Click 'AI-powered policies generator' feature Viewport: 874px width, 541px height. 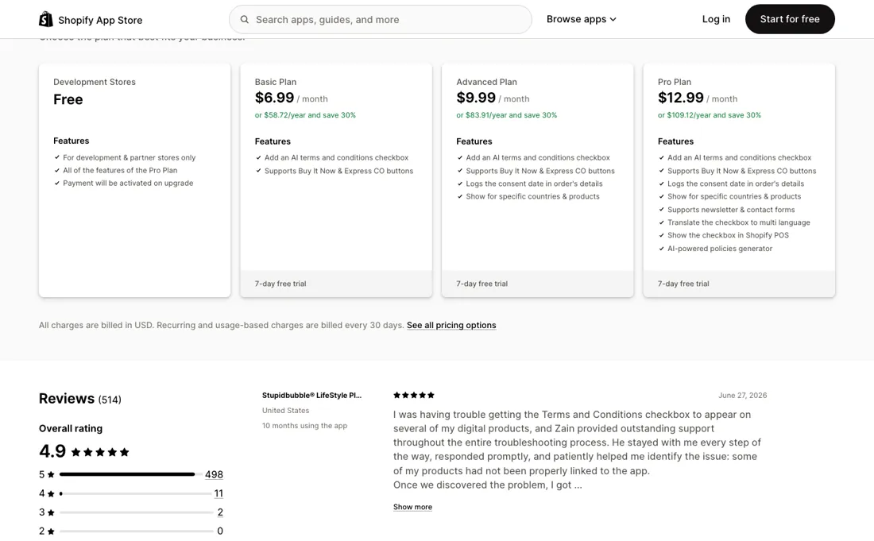click(x=720, y=249)
